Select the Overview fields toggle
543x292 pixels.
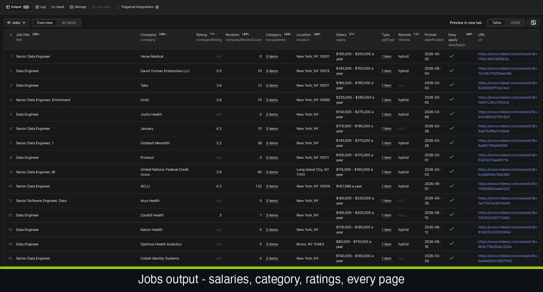tap(45, 23)
